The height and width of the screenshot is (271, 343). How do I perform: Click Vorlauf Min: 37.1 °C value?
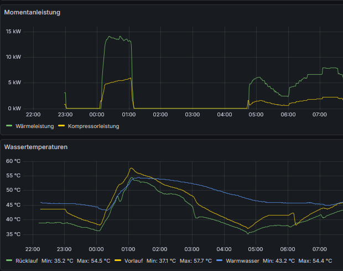point(161,261)
